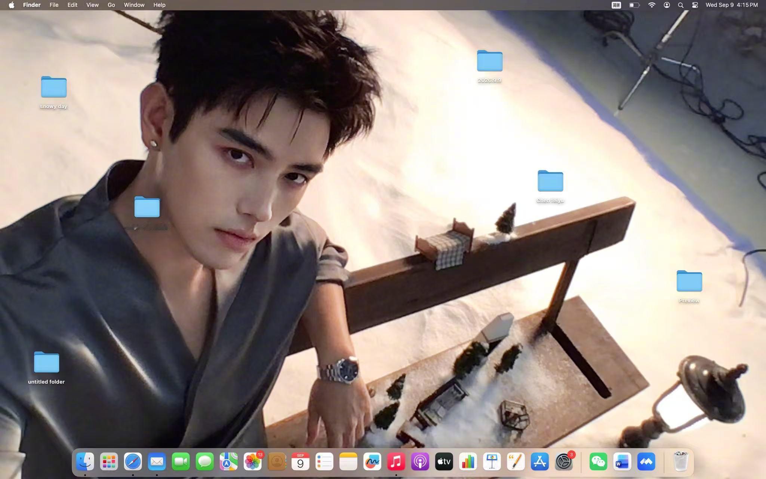Click the date and time display
The height and width of the screenshot is (479, 766).
(x=732, y=5)
